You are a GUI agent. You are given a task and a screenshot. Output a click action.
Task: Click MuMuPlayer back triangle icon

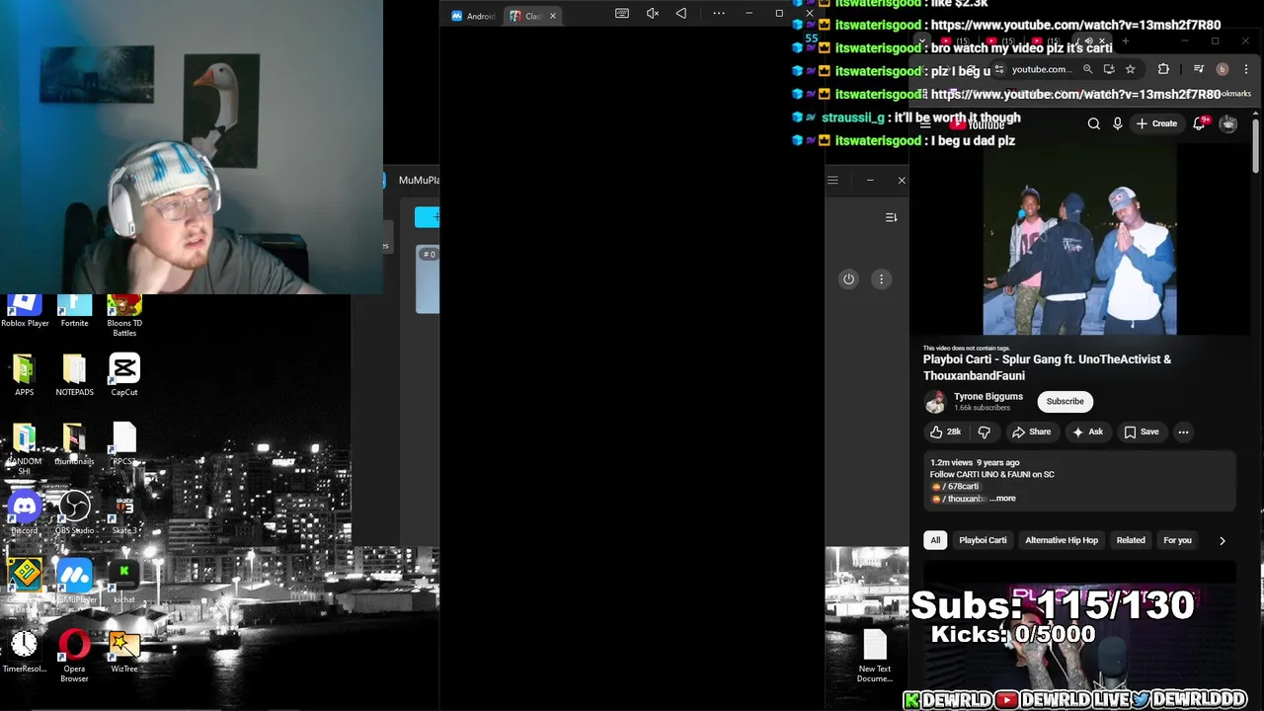681,14
